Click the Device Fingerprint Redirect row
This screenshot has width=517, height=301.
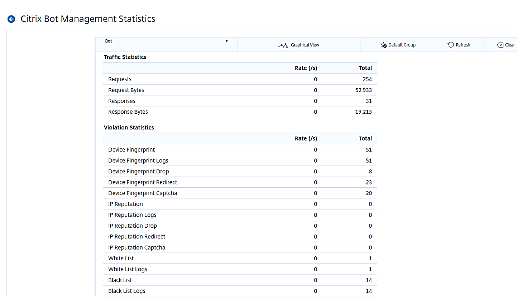point(143,182)
